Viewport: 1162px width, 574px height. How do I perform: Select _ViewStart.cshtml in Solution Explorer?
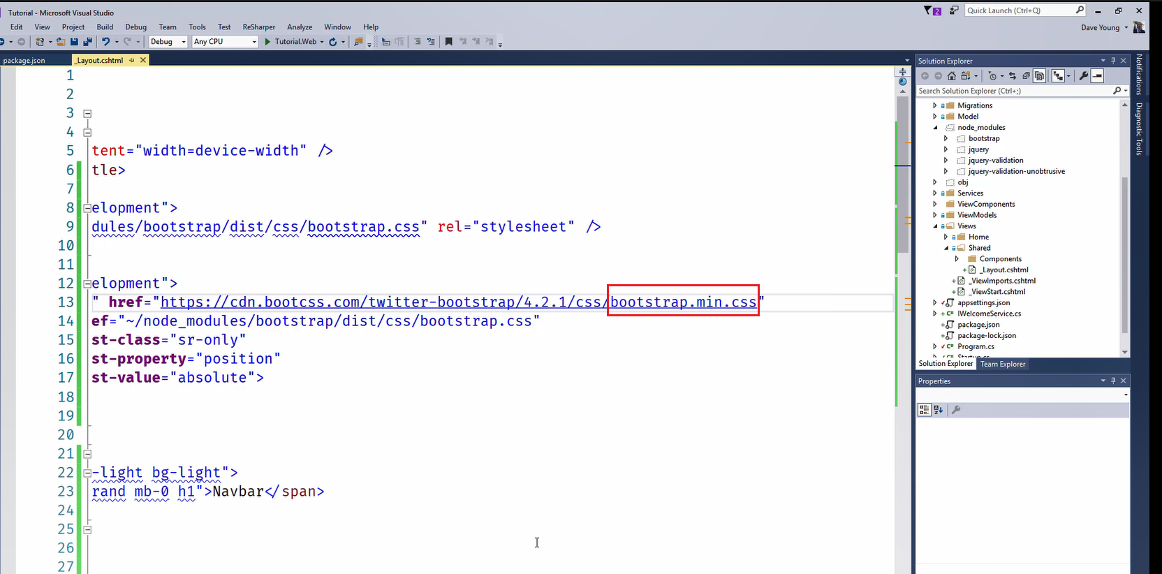[998, 291]
